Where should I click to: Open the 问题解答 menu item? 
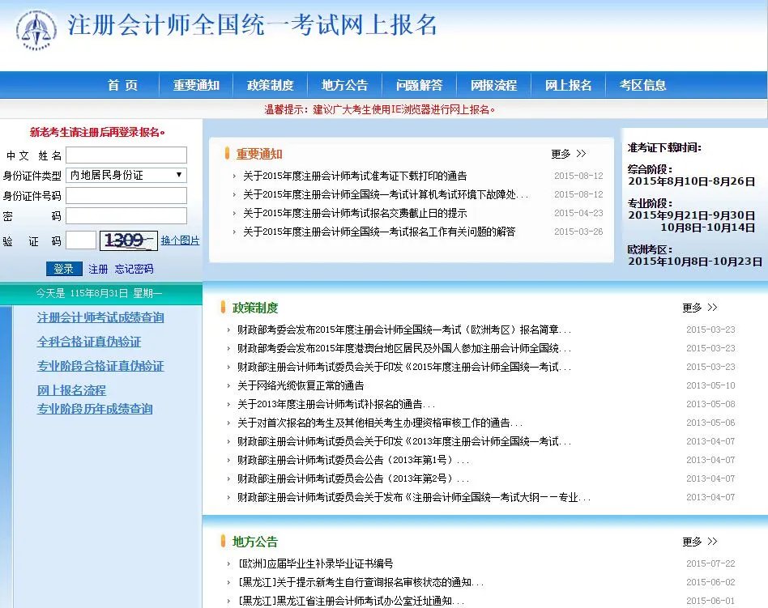[419, 84]
